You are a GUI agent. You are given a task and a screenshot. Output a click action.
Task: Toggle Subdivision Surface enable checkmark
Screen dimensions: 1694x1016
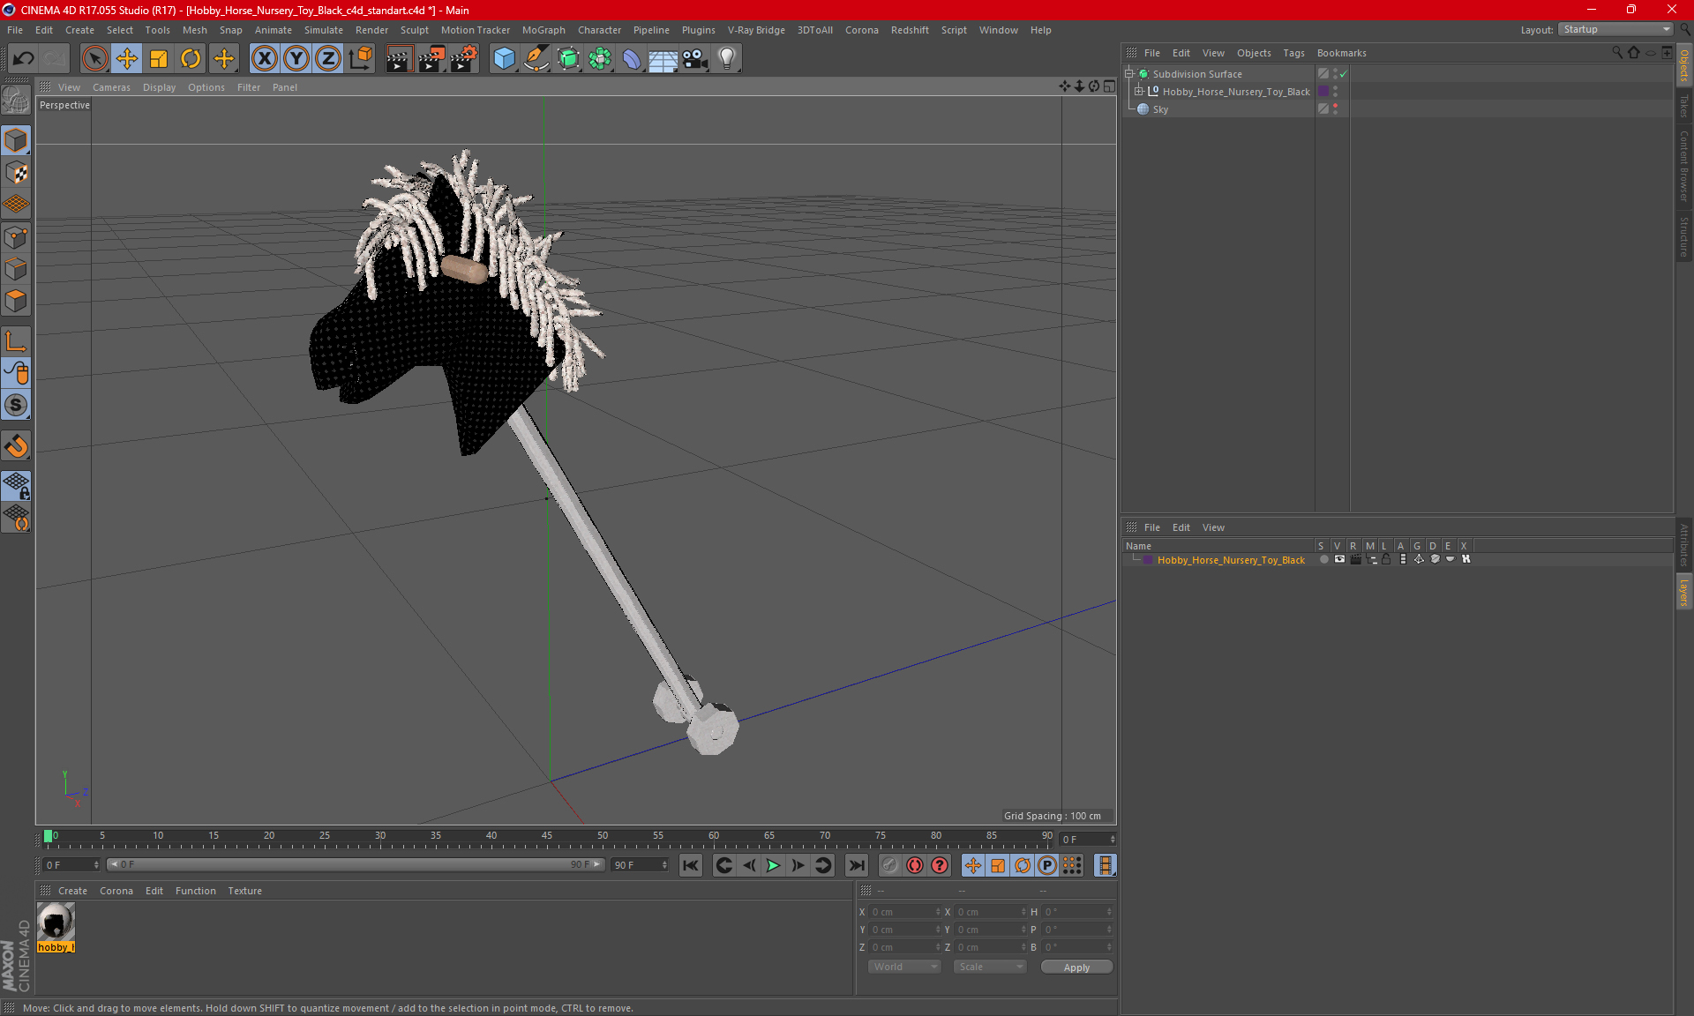(1344, 74)
